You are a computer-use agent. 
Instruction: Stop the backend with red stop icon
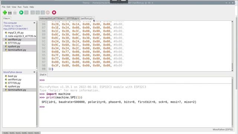(54, 12)
